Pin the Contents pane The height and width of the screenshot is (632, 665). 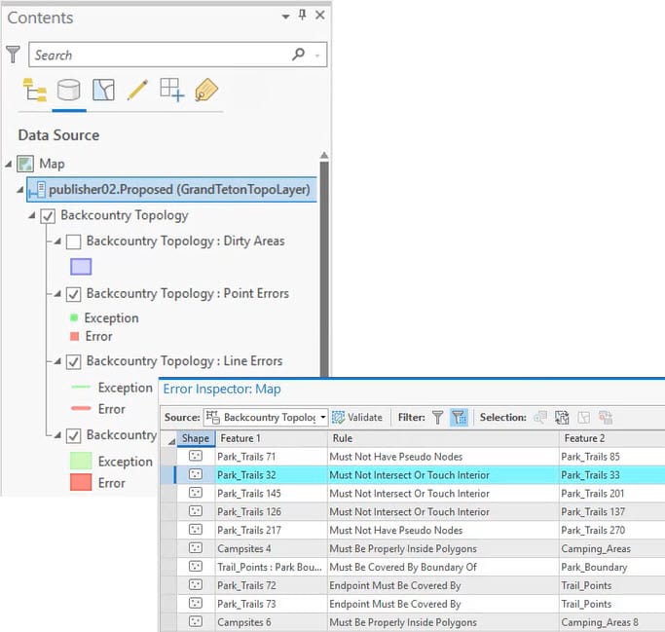tap(302, 16)
